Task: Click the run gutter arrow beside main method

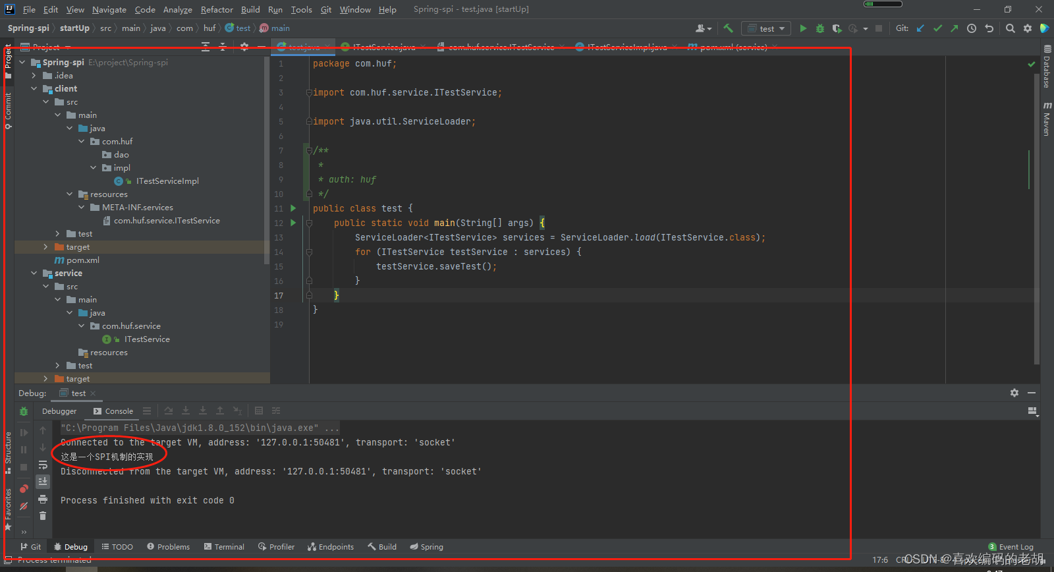Action: [293, 223]
